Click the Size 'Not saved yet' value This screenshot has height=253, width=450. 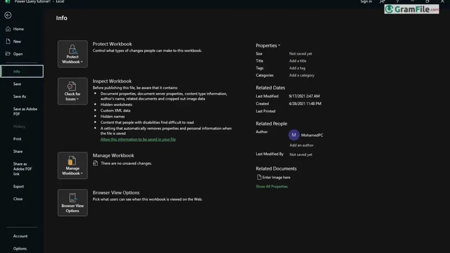301,54
